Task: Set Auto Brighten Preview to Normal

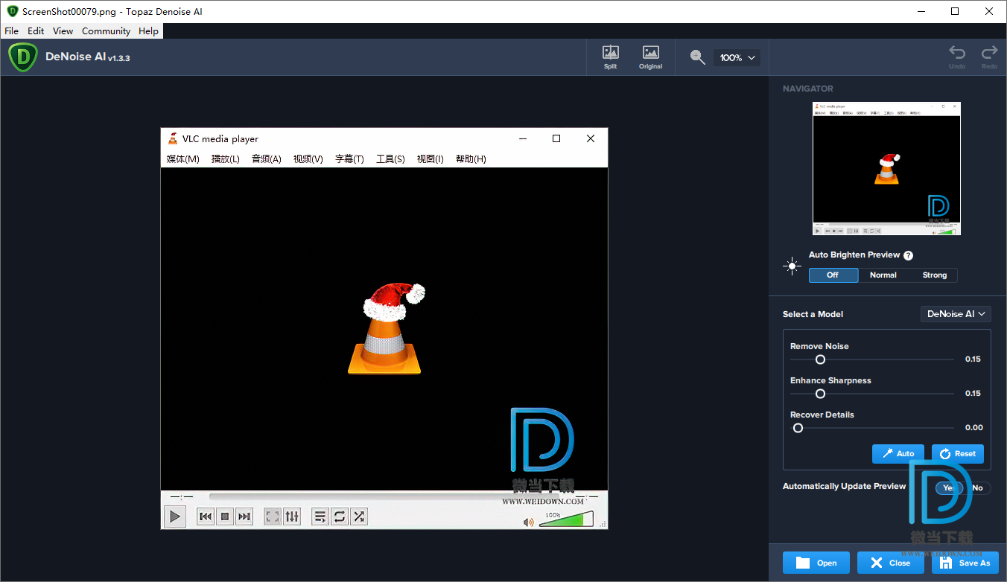Action: pos(883,275)
